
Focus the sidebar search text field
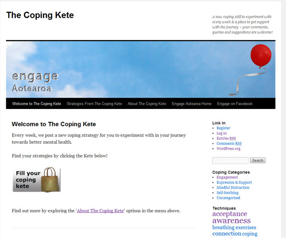tap(230, 160)
